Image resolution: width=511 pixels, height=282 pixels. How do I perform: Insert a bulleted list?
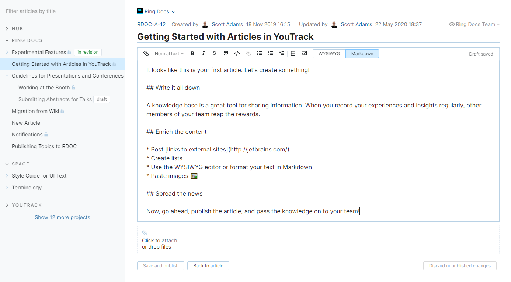coord(260,54)
